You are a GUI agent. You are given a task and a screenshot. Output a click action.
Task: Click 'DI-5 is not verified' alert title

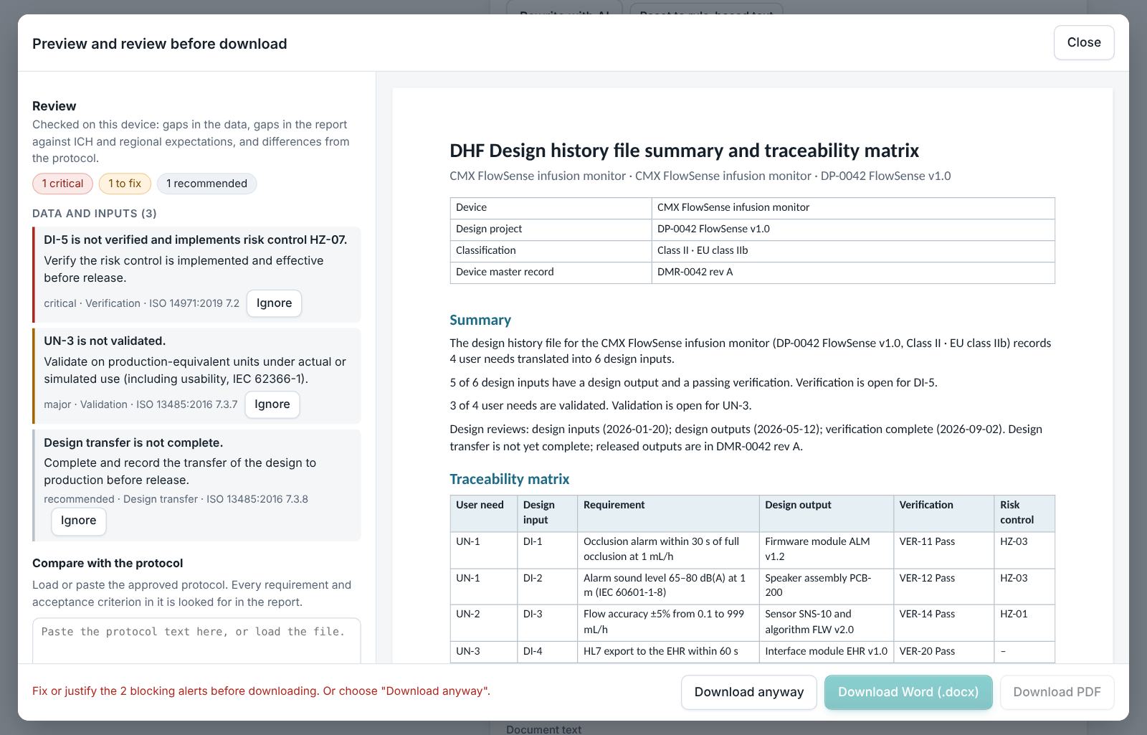195,240
